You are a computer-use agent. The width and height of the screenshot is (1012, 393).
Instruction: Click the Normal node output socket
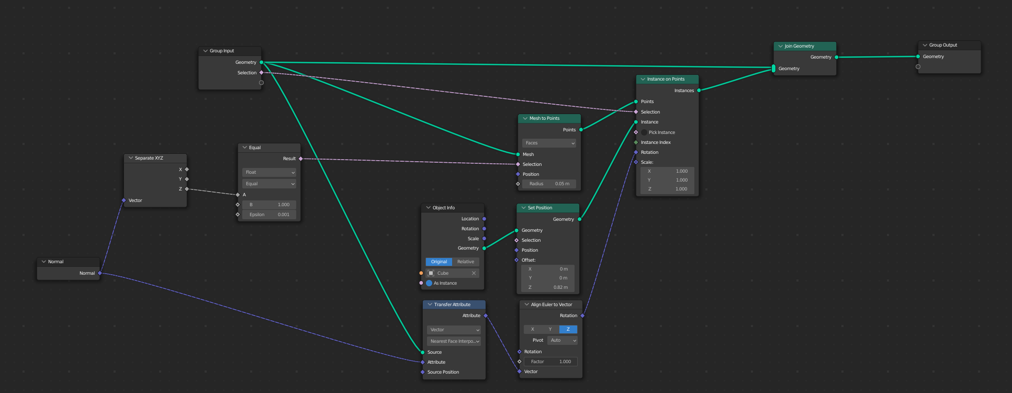[x=100, y=273]
